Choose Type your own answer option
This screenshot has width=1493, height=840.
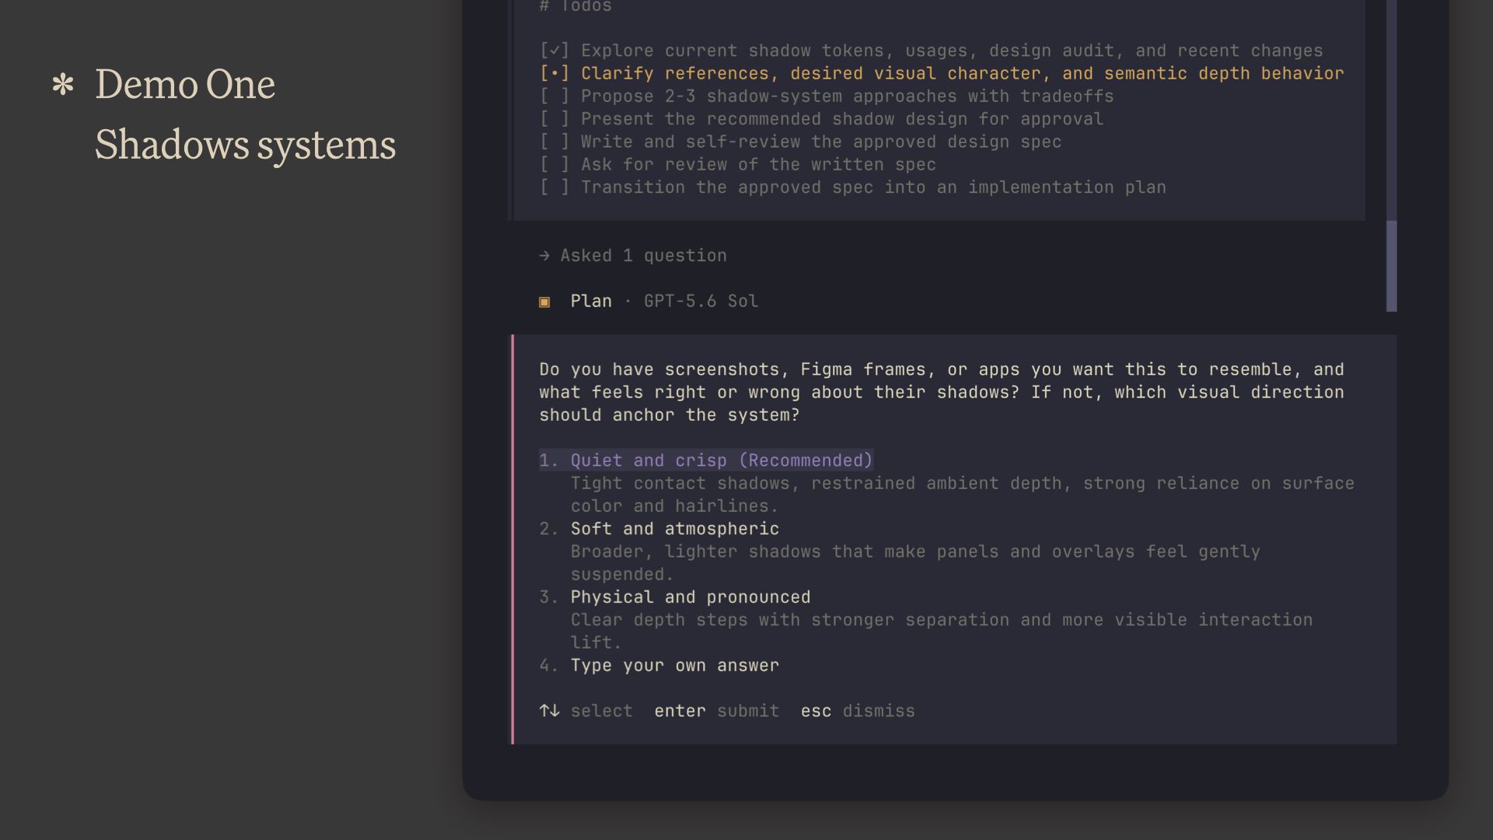pos(659,666)
